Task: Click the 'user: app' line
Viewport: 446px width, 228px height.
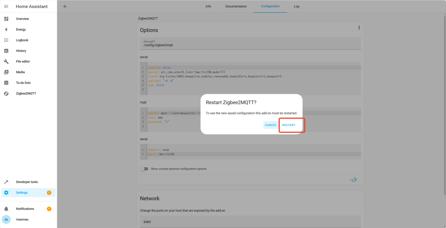Action: 155,117
